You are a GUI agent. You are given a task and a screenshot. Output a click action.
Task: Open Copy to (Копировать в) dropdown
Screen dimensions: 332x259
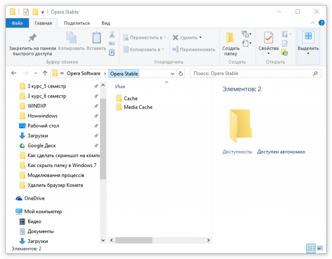click(144, 50)
